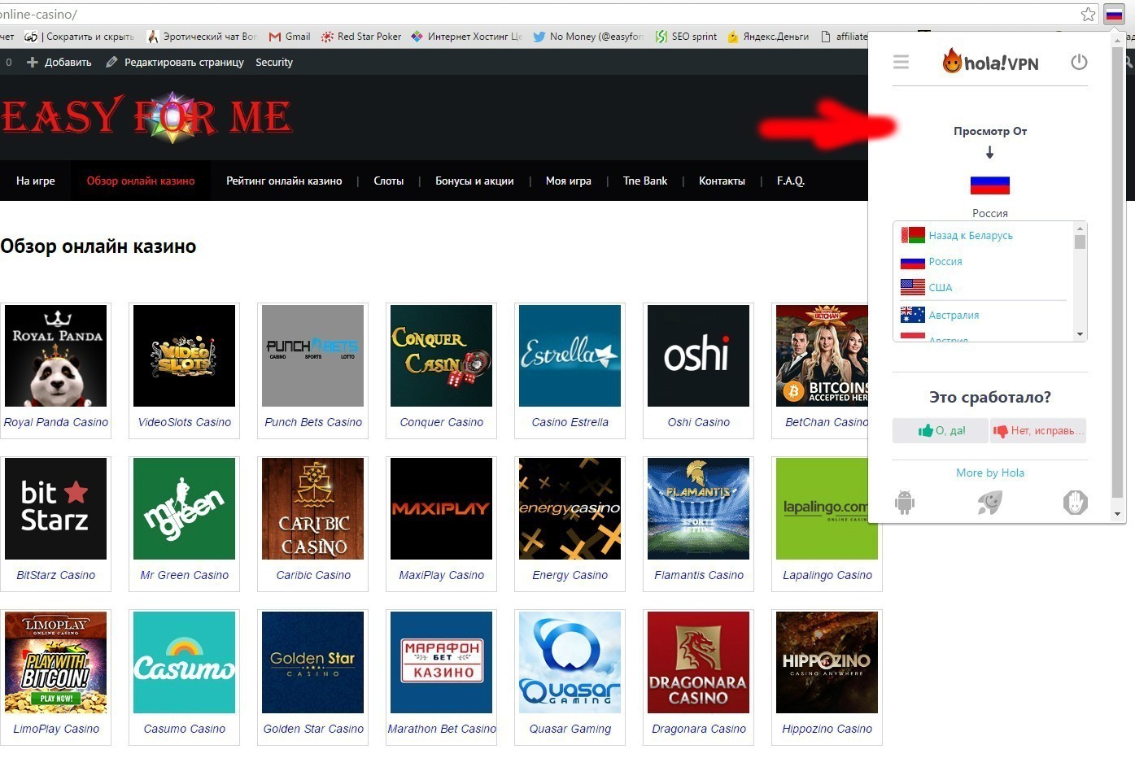The image size is (1135, 758).
Task: Open the Caribic Casino text link
Action: tap(313, 575)
